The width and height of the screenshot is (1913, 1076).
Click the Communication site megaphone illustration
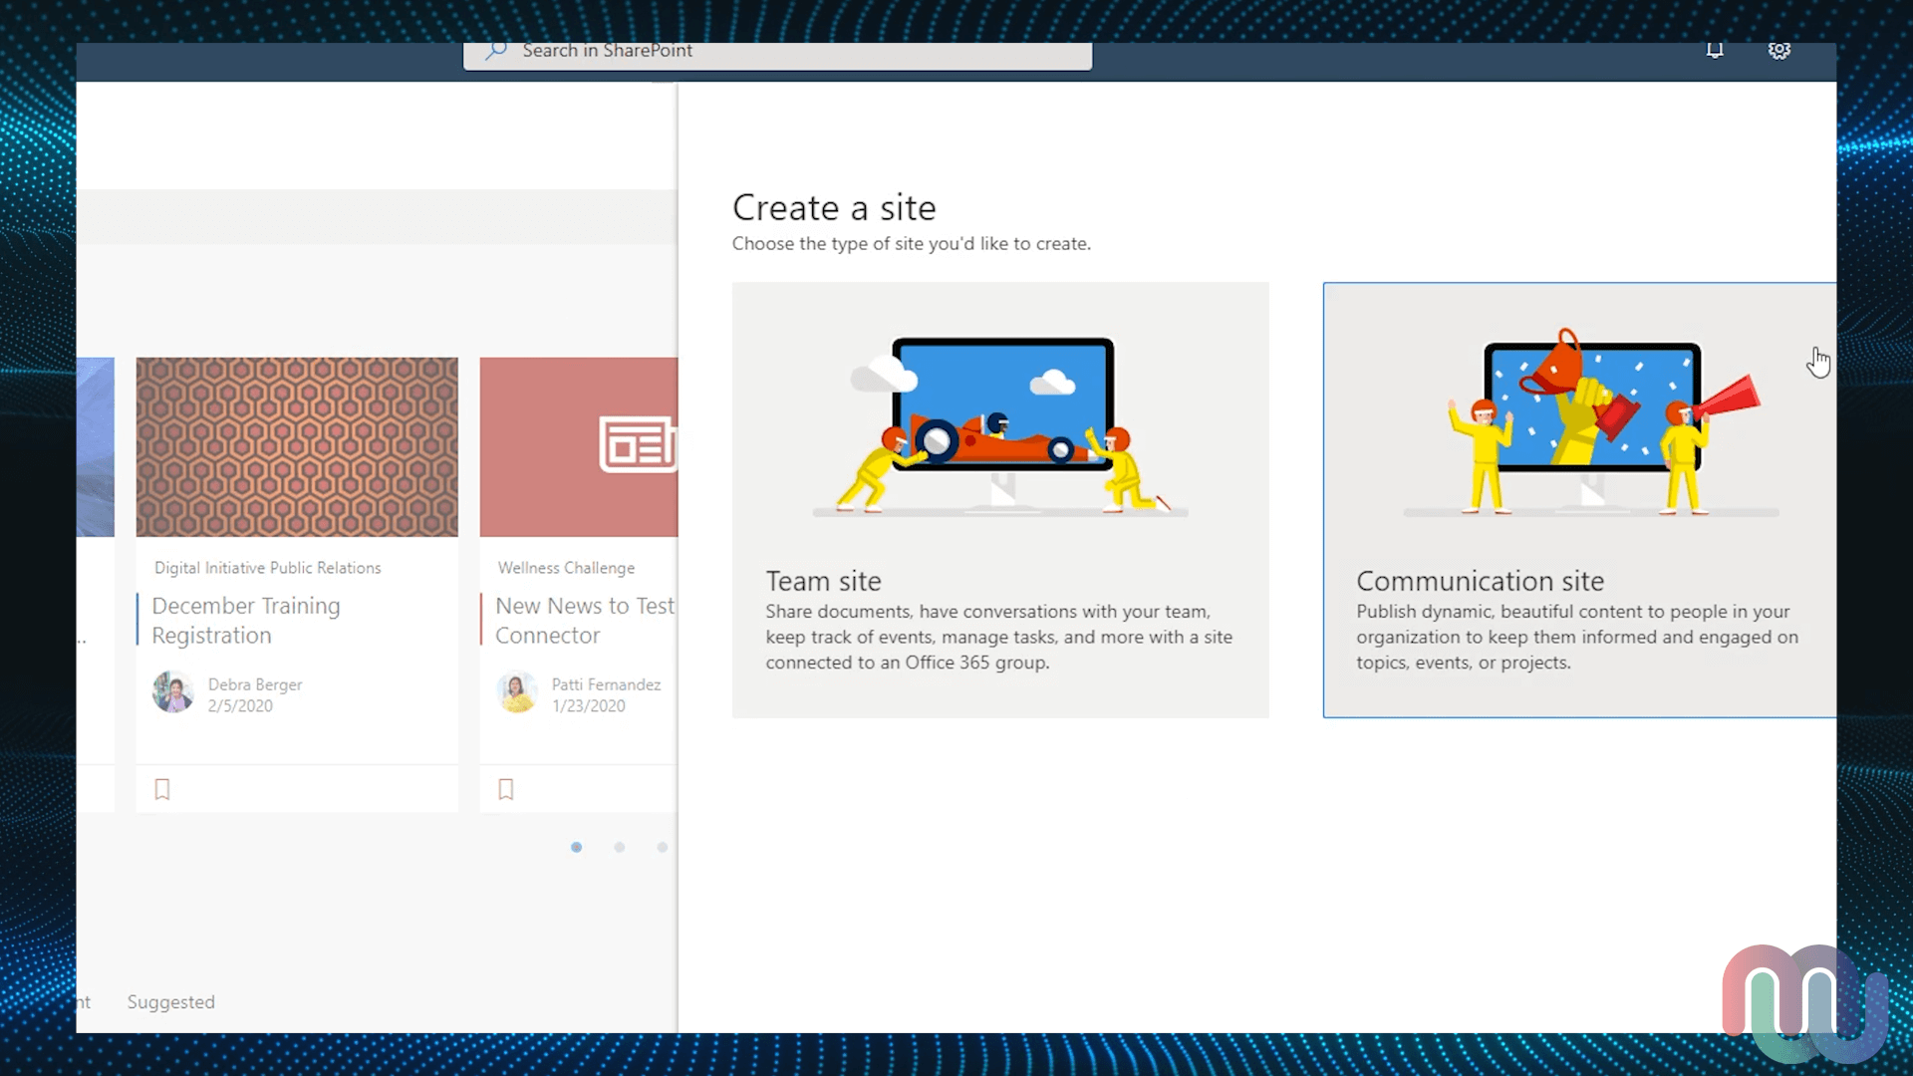1591,422
